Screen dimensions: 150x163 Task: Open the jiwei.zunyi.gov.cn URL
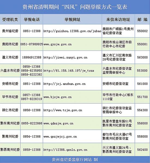65,57
